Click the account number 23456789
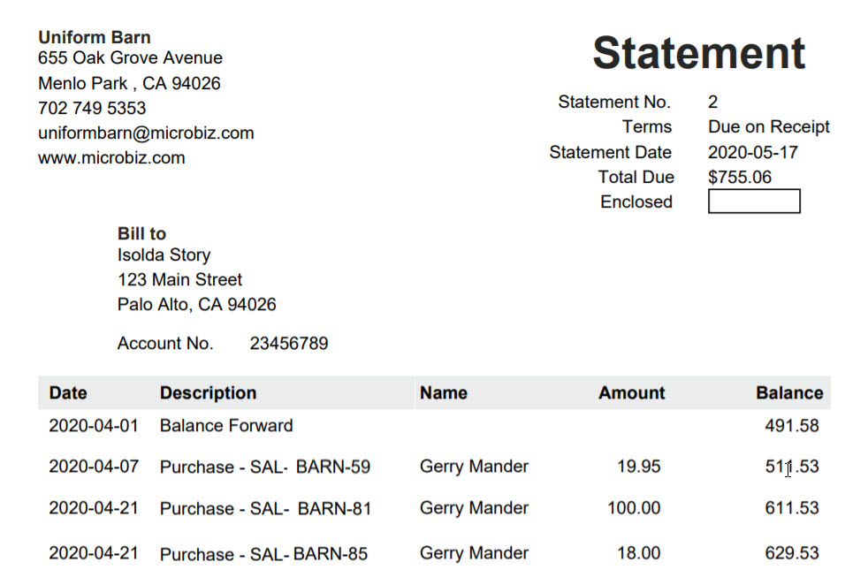 point(289,343)
